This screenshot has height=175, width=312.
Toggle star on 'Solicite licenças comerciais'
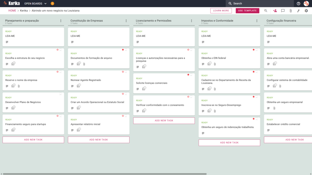tap(188, 75)
